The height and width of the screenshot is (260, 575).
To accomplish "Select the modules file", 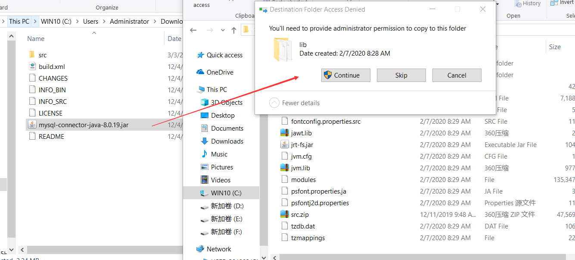I will [x=303, y=180].
